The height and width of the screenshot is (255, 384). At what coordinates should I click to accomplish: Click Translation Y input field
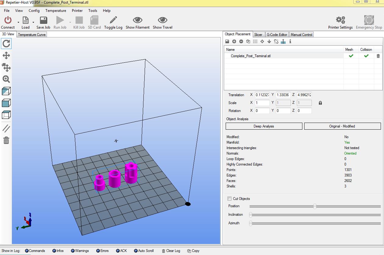click(283, 95)
